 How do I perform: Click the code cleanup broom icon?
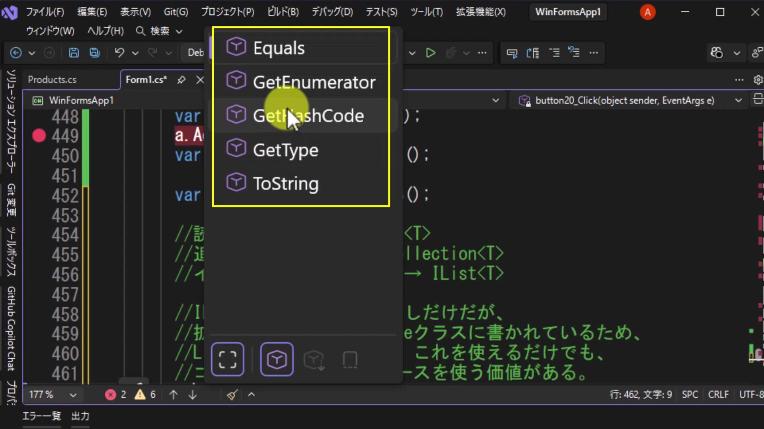tap(232, 394)
